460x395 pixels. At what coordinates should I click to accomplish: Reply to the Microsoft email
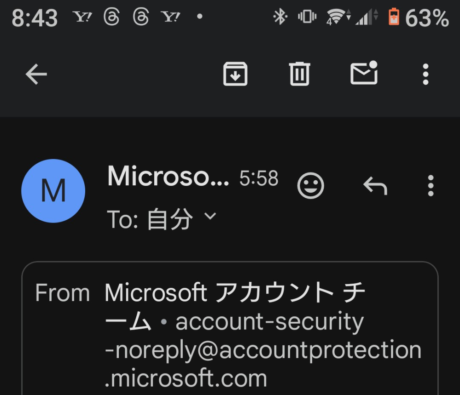[x=375, y=185]
